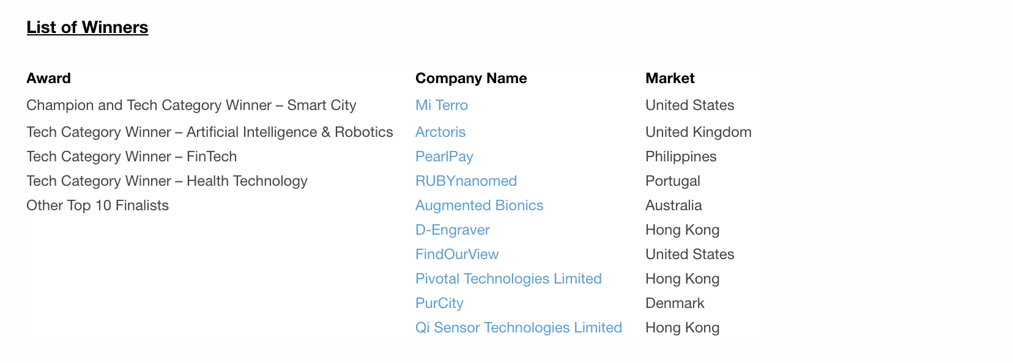
Task: Click the Arctoris link
Action: pyautogui.click(x=440, y=132)
